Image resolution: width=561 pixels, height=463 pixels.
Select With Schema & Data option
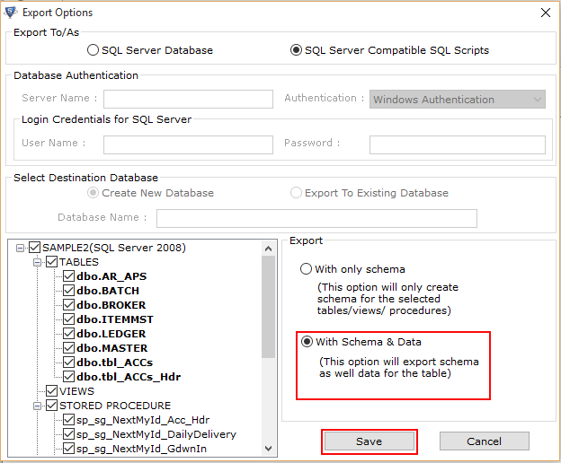307,342
